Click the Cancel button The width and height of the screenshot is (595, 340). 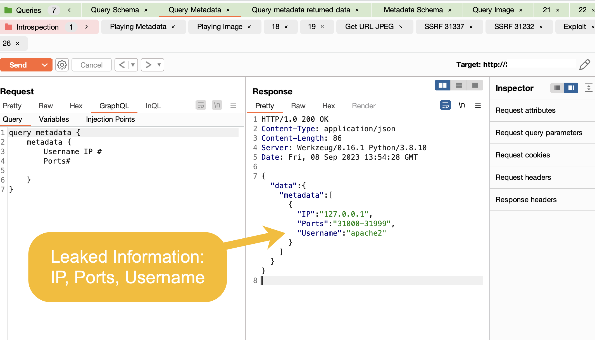91,65
